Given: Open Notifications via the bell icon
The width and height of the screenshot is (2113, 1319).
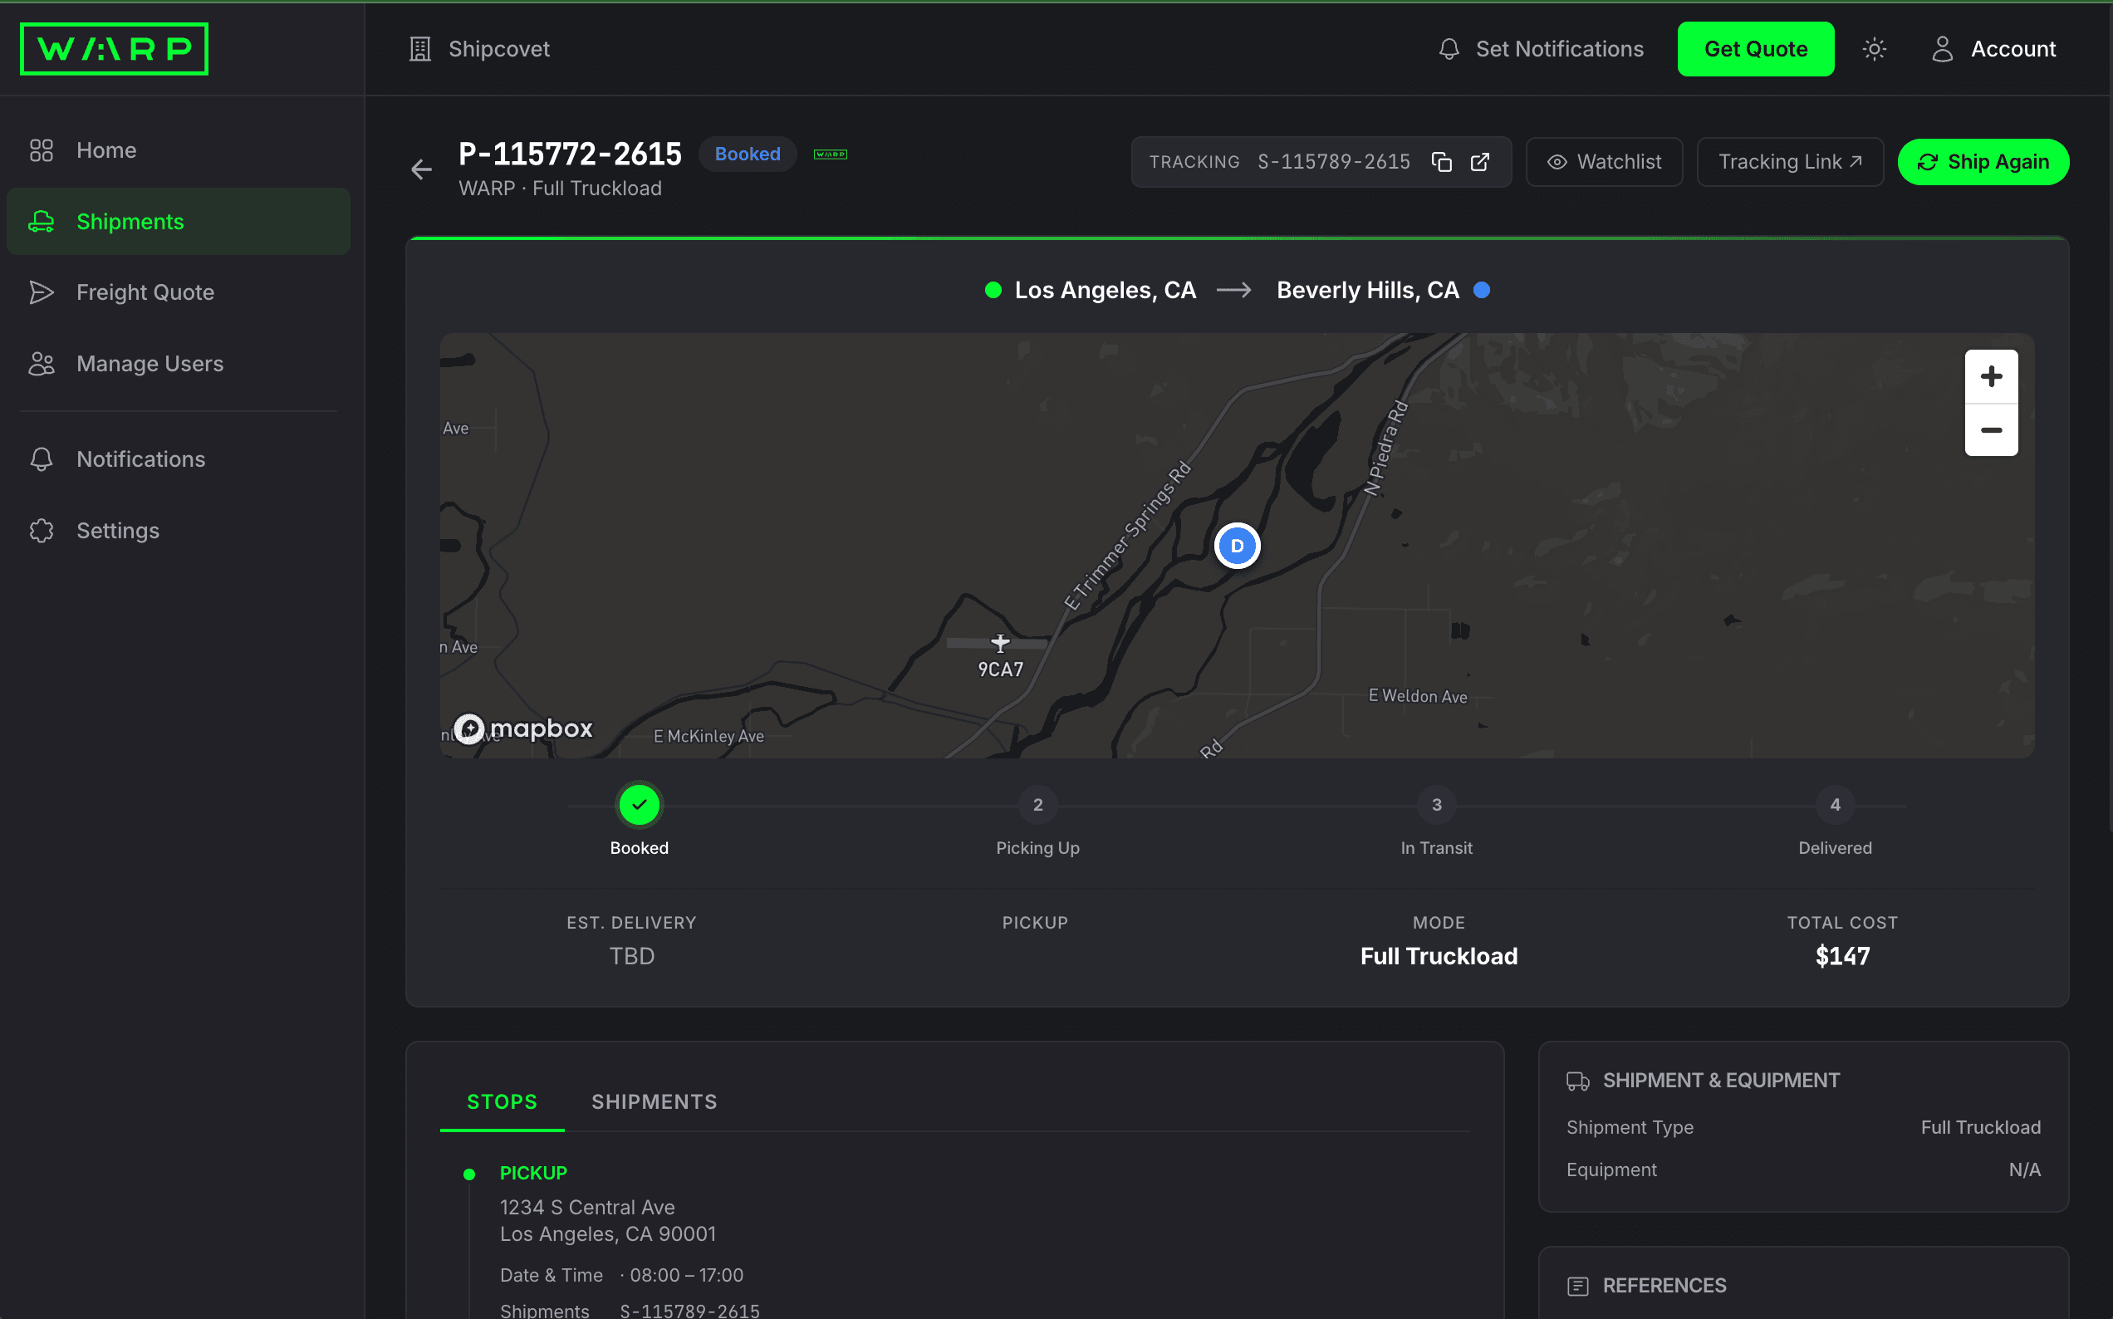Looking at the screenshot, I should tap(41, 458).
